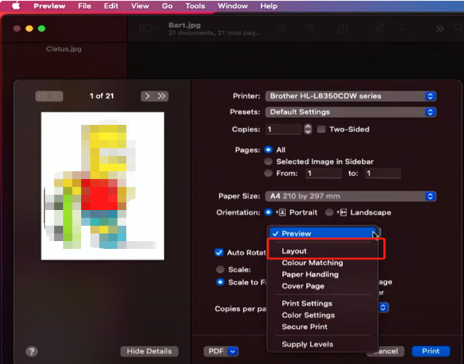Select the Scale radio button

[220, 269]
